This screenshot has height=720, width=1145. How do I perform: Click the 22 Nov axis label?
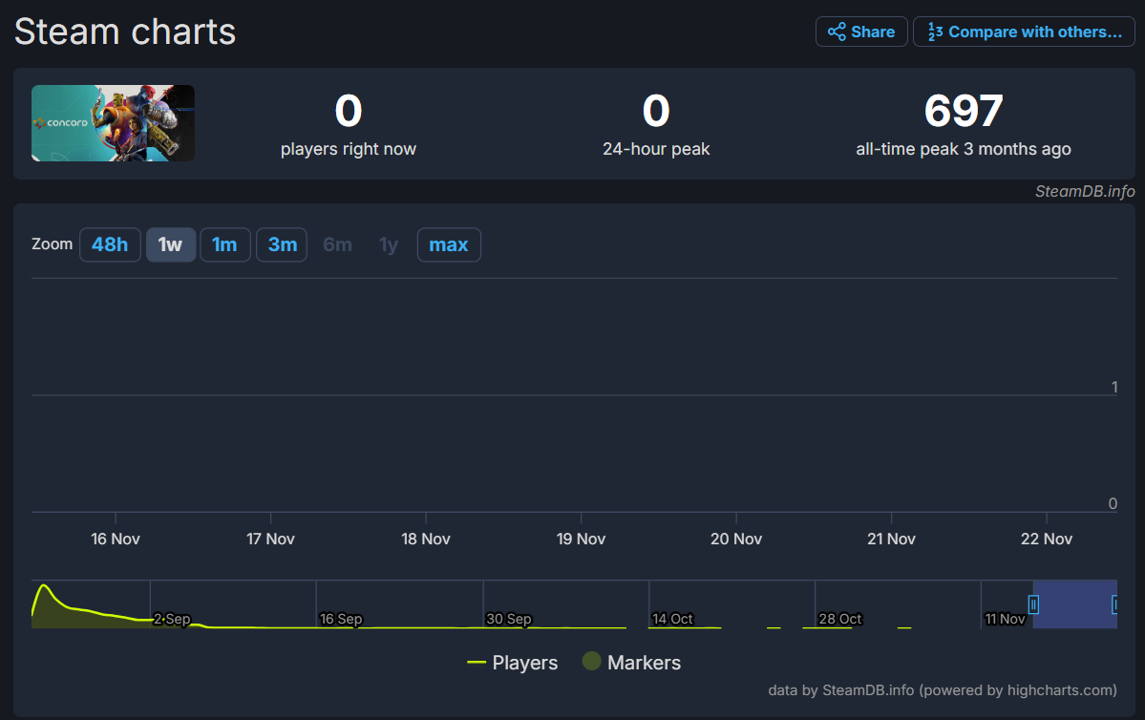(x=1047, y=539)
